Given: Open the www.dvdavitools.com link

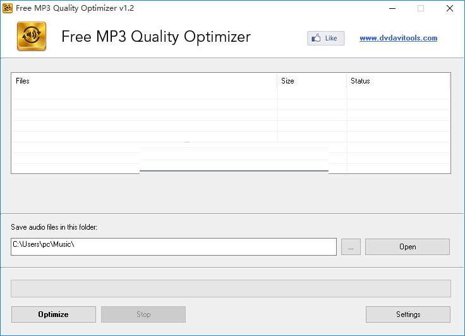Looking at the screenshot, I should pyautogui.click(x=398, y=38).
